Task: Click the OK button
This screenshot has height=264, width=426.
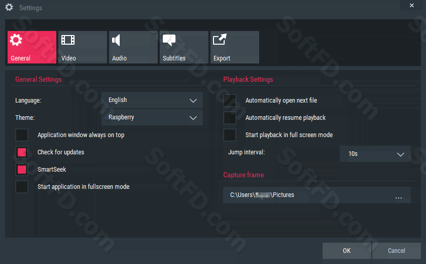Action: point(347,251)
